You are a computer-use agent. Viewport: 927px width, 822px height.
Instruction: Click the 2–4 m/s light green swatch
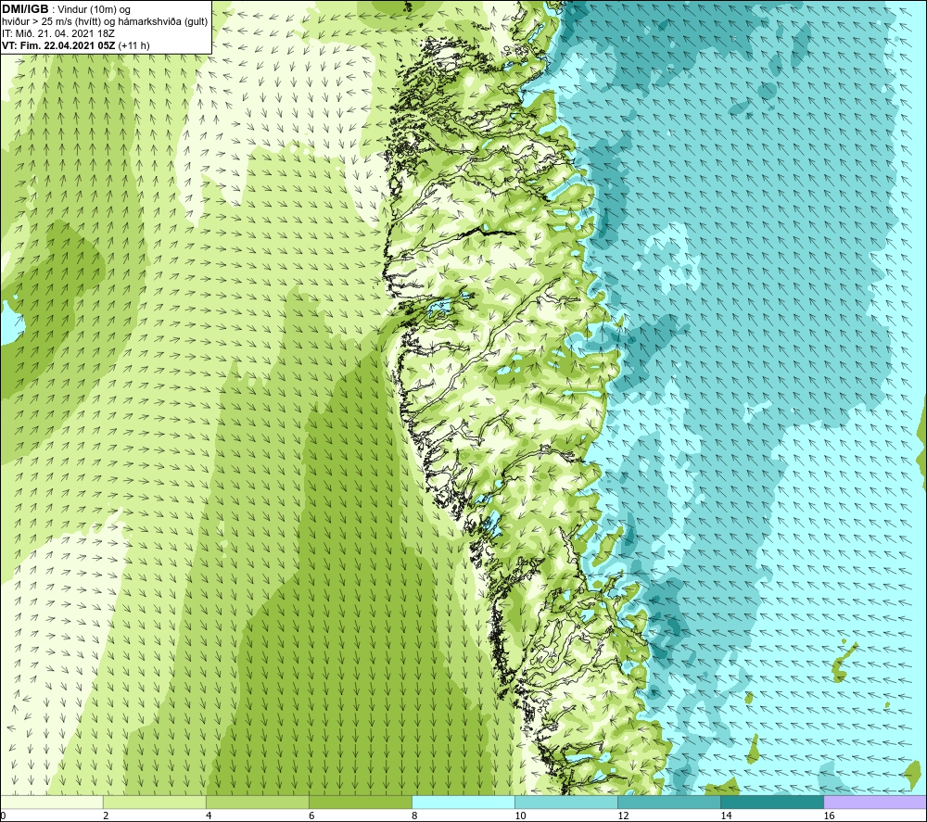(154, 802)
